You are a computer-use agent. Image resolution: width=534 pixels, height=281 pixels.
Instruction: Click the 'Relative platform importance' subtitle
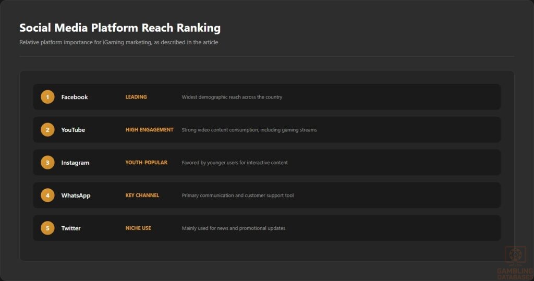pos(119,42)
